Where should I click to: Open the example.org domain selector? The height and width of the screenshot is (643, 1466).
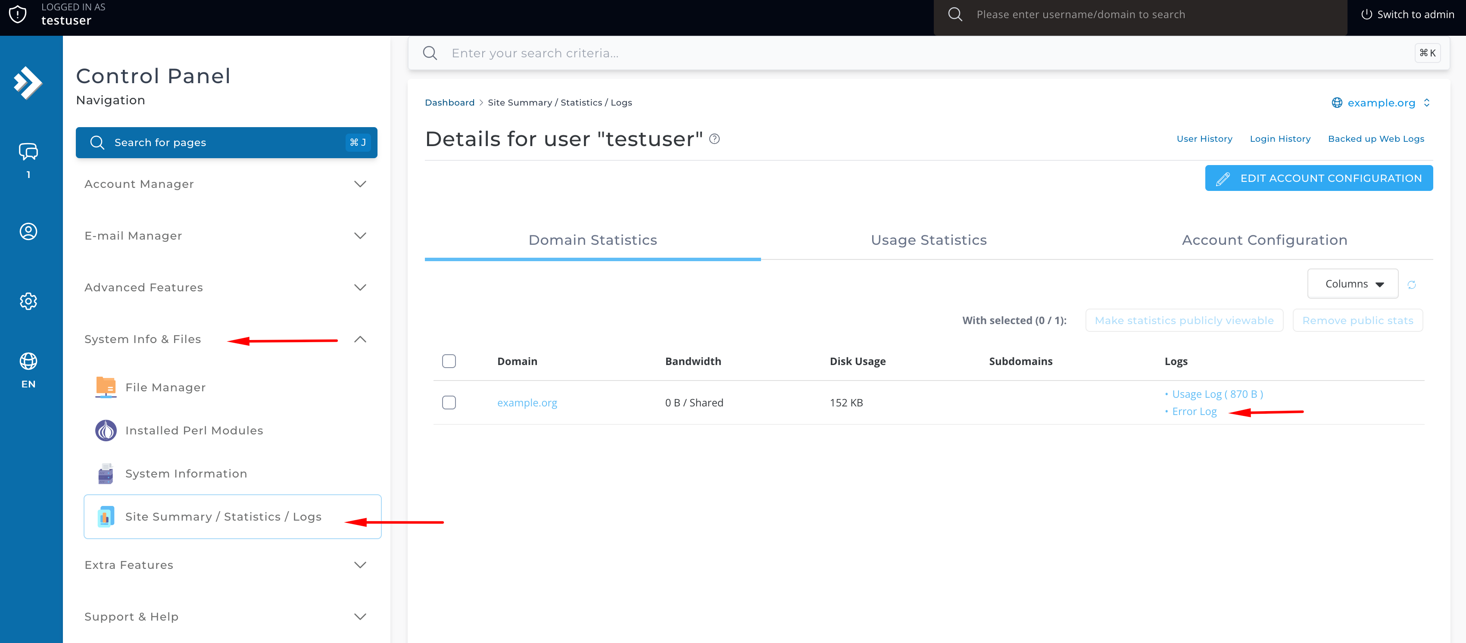1381,103
